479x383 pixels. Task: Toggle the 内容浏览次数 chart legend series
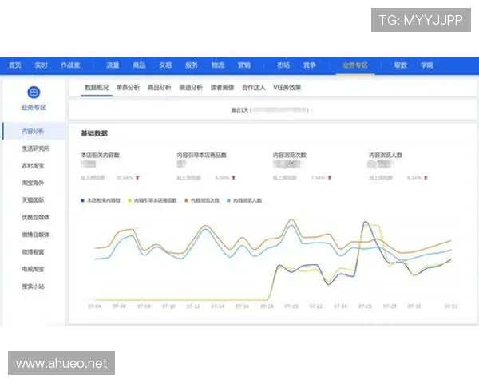coord(202,200)
